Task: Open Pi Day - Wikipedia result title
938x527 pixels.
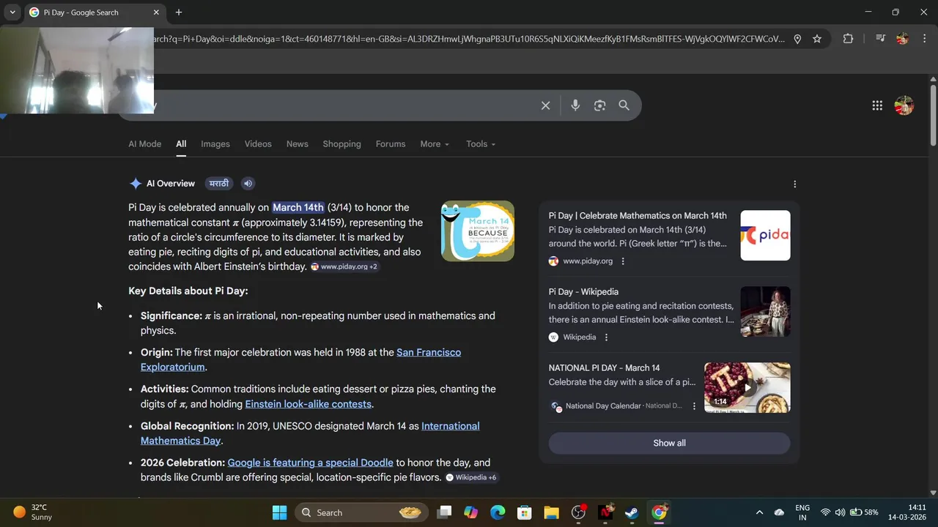Action: tap(583, 292)
